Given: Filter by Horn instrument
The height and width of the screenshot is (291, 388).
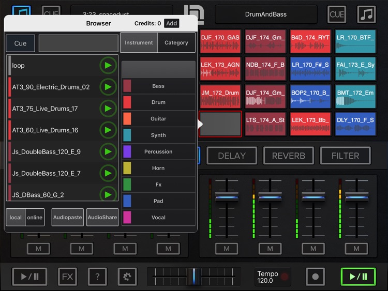Looking at the screenshot, I should point(158,168).
